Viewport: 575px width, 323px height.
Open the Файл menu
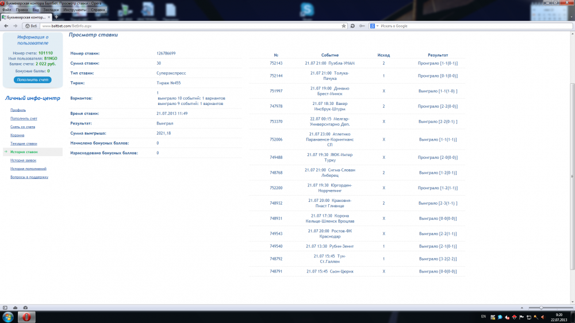coord(6,10)
